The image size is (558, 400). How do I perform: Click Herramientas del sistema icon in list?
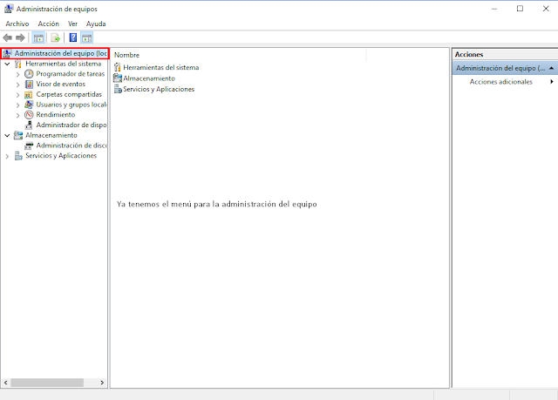(x=118, y=67)
